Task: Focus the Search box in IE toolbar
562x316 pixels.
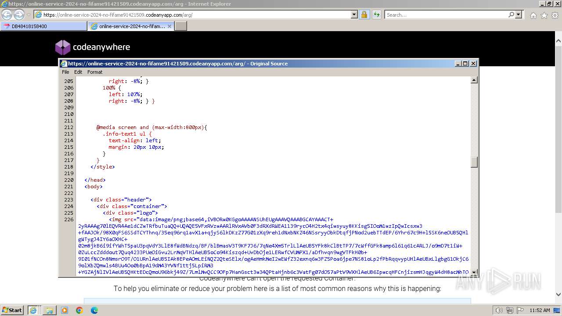Action: coord(446,14)
